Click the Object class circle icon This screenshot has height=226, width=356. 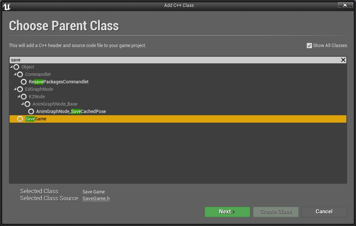click(16, 67)
